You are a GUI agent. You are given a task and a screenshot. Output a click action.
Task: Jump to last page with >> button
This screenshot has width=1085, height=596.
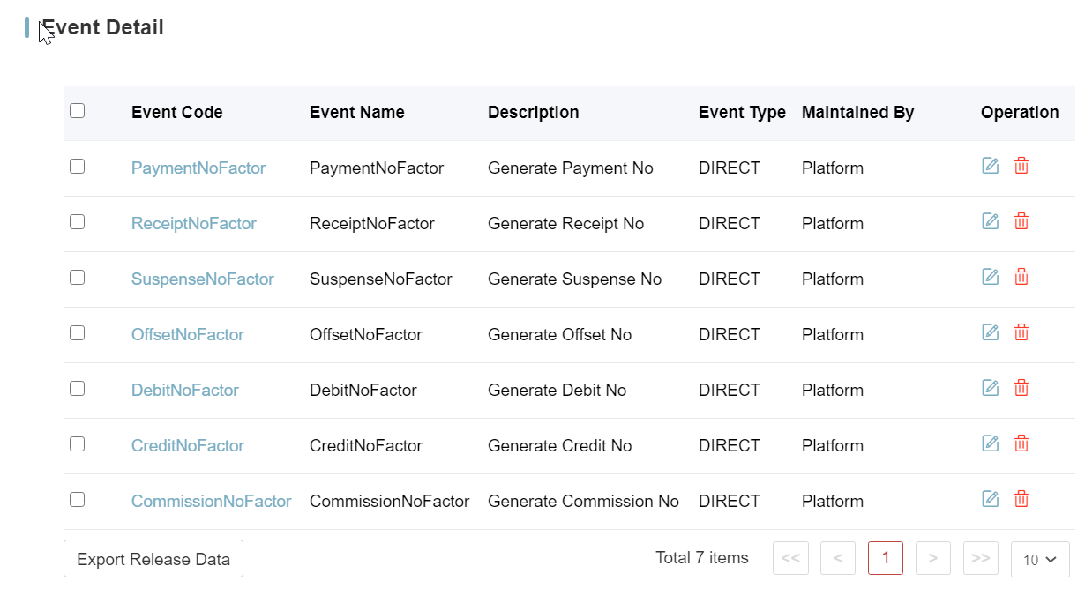click(980, 558)
